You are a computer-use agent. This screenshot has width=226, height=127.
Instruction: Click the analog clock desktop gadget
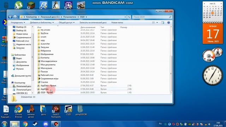pos(213,75)
